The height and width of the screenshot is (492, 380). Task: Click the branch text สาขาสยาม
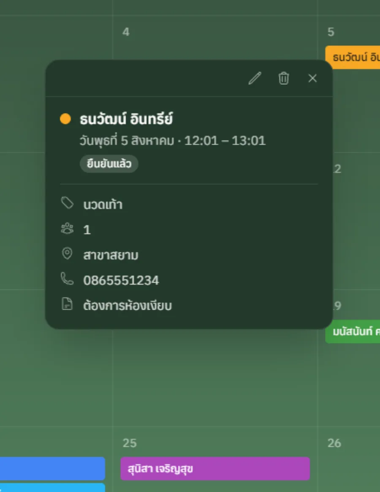point(111,255)
